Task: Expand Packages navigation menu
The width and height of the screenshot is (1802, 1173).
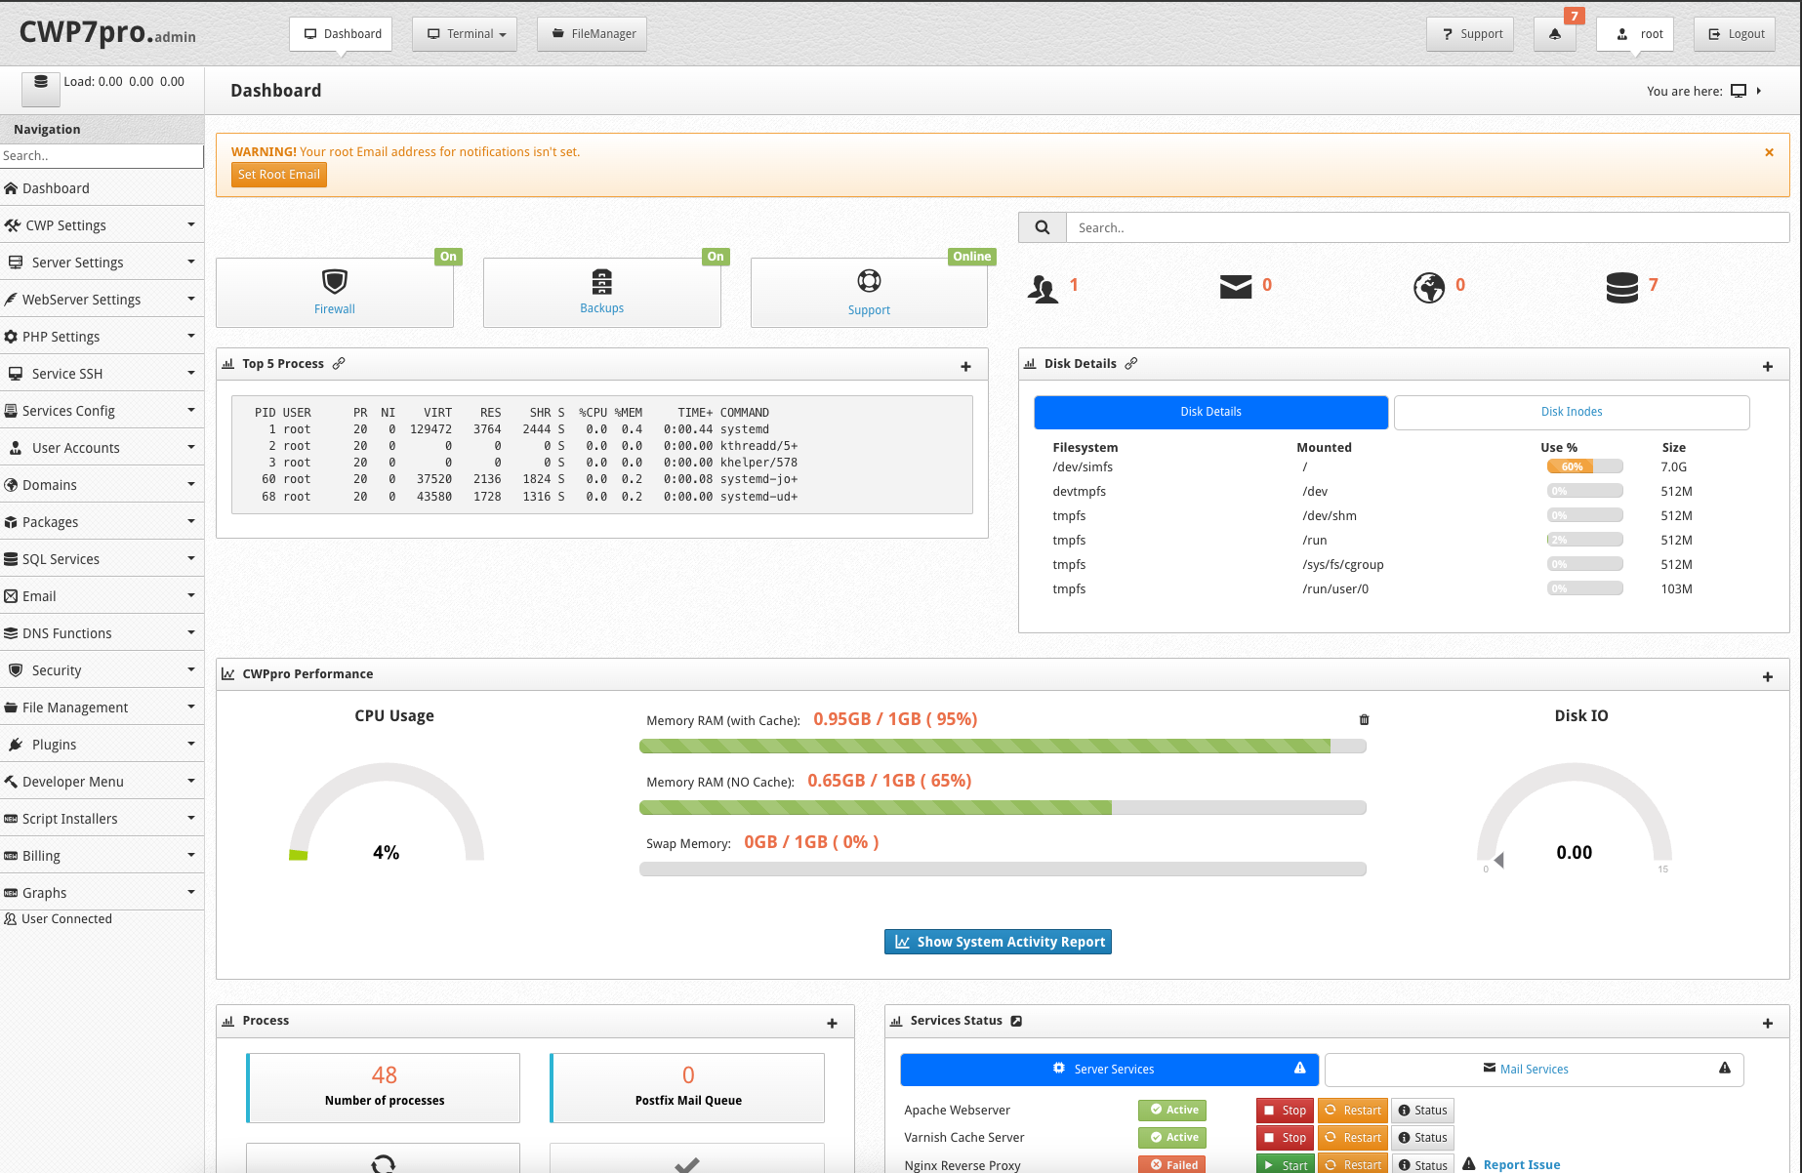Action: coord(102,522)
